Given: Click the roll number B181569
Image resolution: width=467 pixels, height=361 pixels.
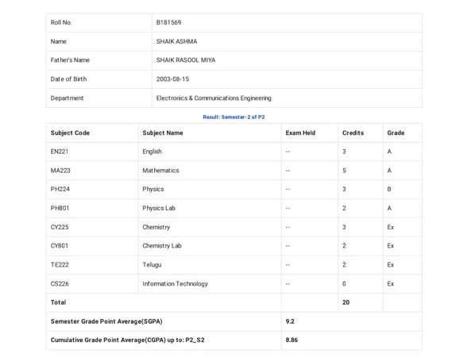Looking at the screenshot, I should click(168, 23).
